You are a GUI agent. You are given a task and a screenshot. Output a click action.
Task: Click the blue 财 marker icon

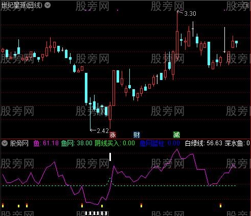pyautogui.click(x=136, y=135)
